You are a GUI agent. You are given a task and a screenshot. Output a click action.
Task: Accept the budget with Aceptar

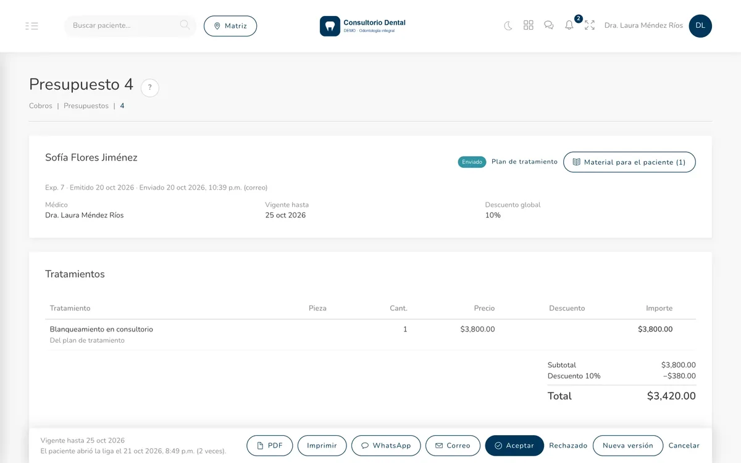[514, 446]
